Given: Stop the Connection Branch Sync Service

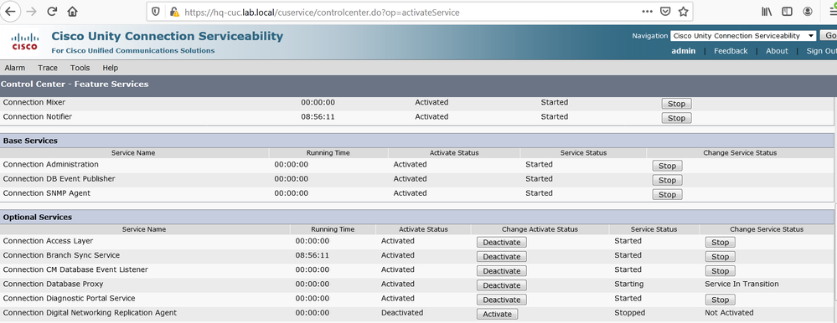Looking at the screenshot, I should 720,256.
